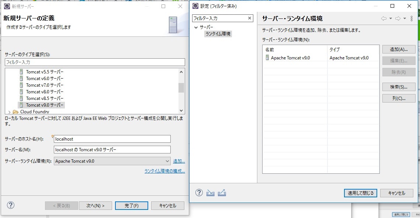
Task: Expand the Cloud Foundry folder
Action: click(9, 112)
